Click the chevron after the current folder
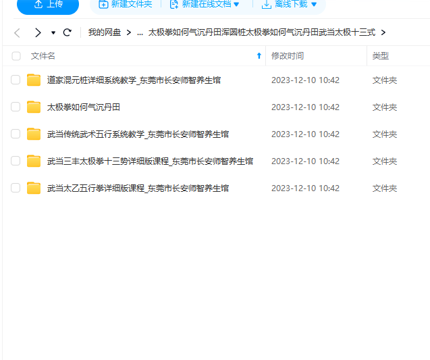 [x=383, y=32]
